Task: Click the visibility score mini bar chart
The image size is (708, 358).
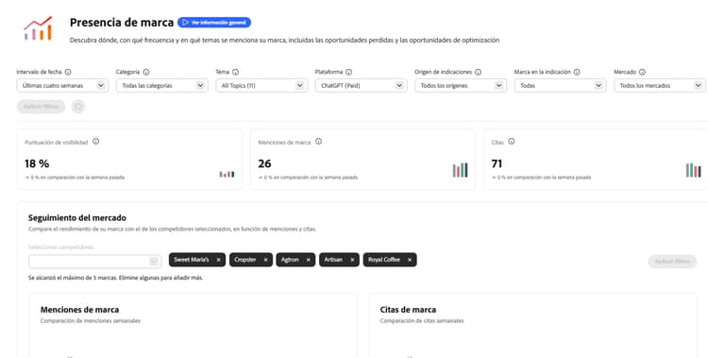Action: (227, 174)
